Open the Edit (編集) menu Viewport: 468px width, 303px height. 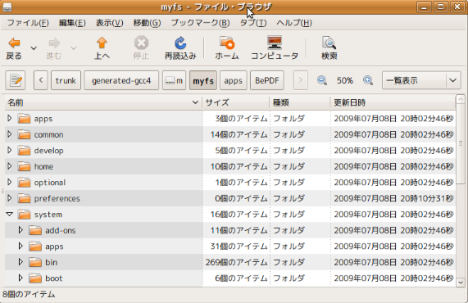click(72, 23)
